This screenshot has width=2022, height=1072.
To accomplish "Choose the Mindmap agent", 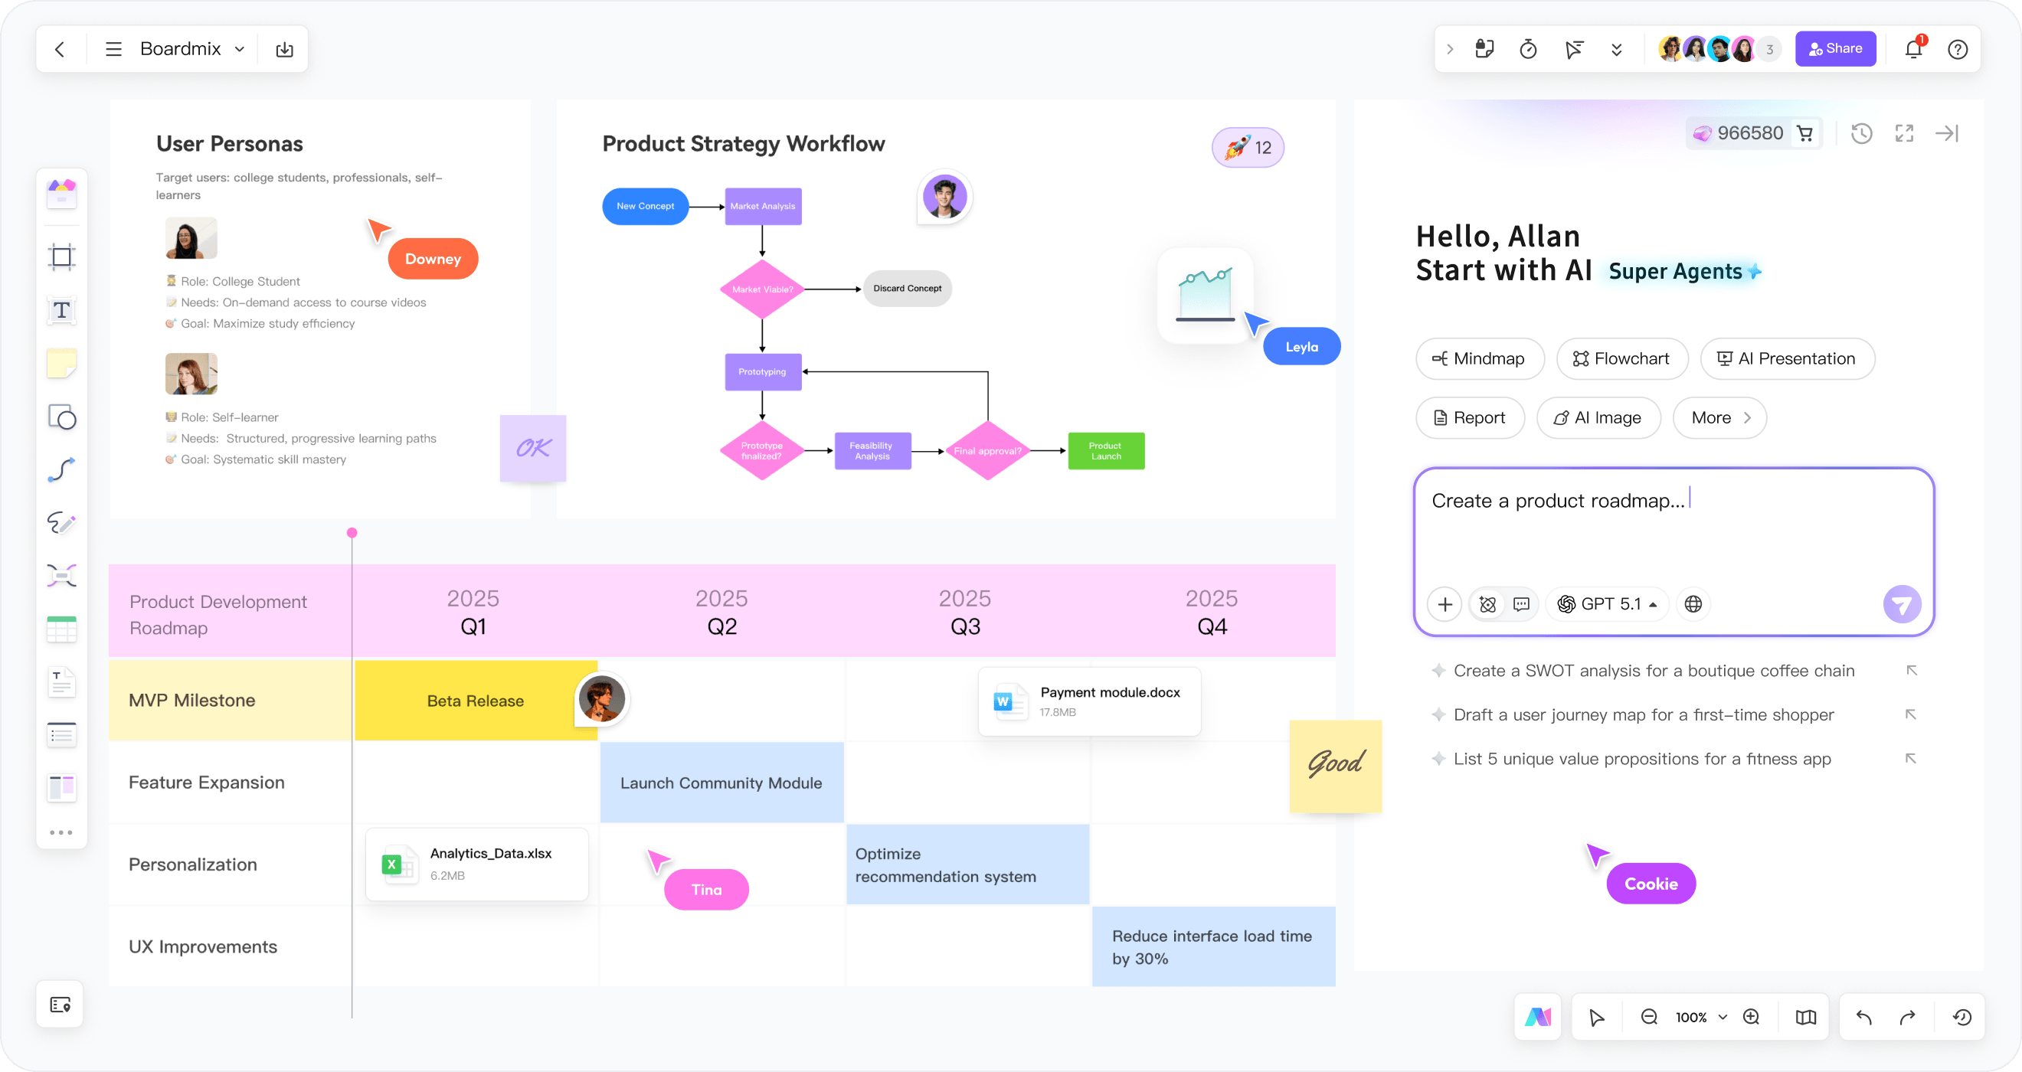I will (1480, 358).
